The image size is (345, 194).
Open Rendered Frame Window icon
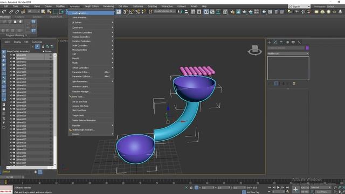(x=238, y=12)
